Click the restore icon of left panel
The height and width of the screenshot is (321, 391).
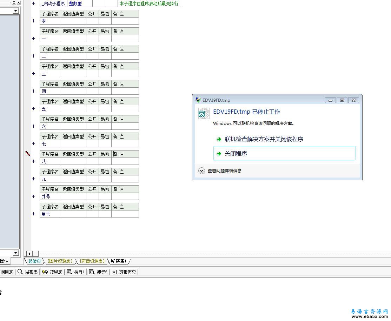click(x=14, y=2)
